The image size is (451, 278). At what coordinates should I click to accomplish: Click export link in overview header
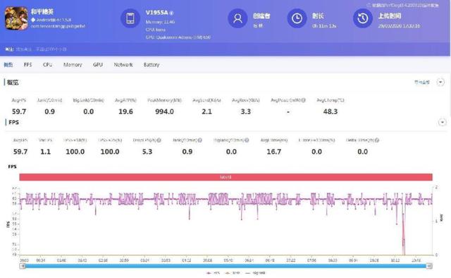pos(421,82)
